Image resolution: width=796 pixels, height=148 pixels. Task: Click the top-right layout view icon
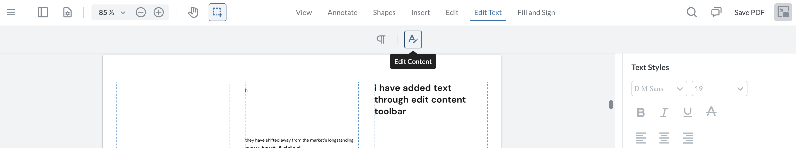[783, 12]
